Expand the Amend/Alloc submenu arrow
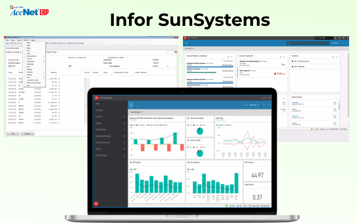The height and width of the screenshot is (223, 357). 44,56
